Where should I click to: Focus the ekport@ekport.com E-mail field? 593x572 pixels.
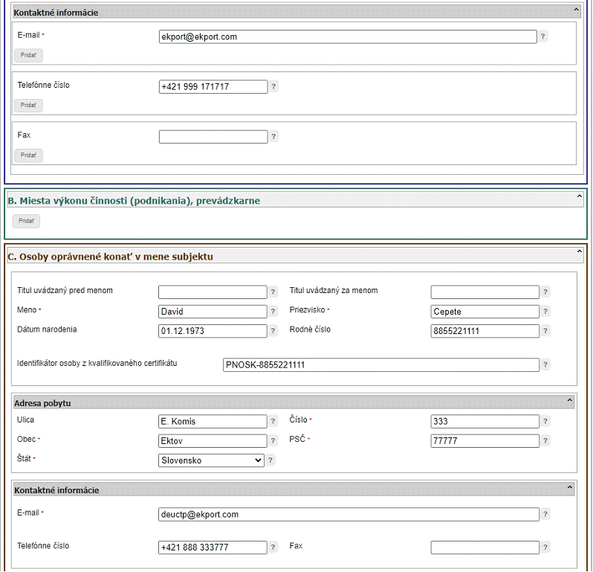coord(348,36)
